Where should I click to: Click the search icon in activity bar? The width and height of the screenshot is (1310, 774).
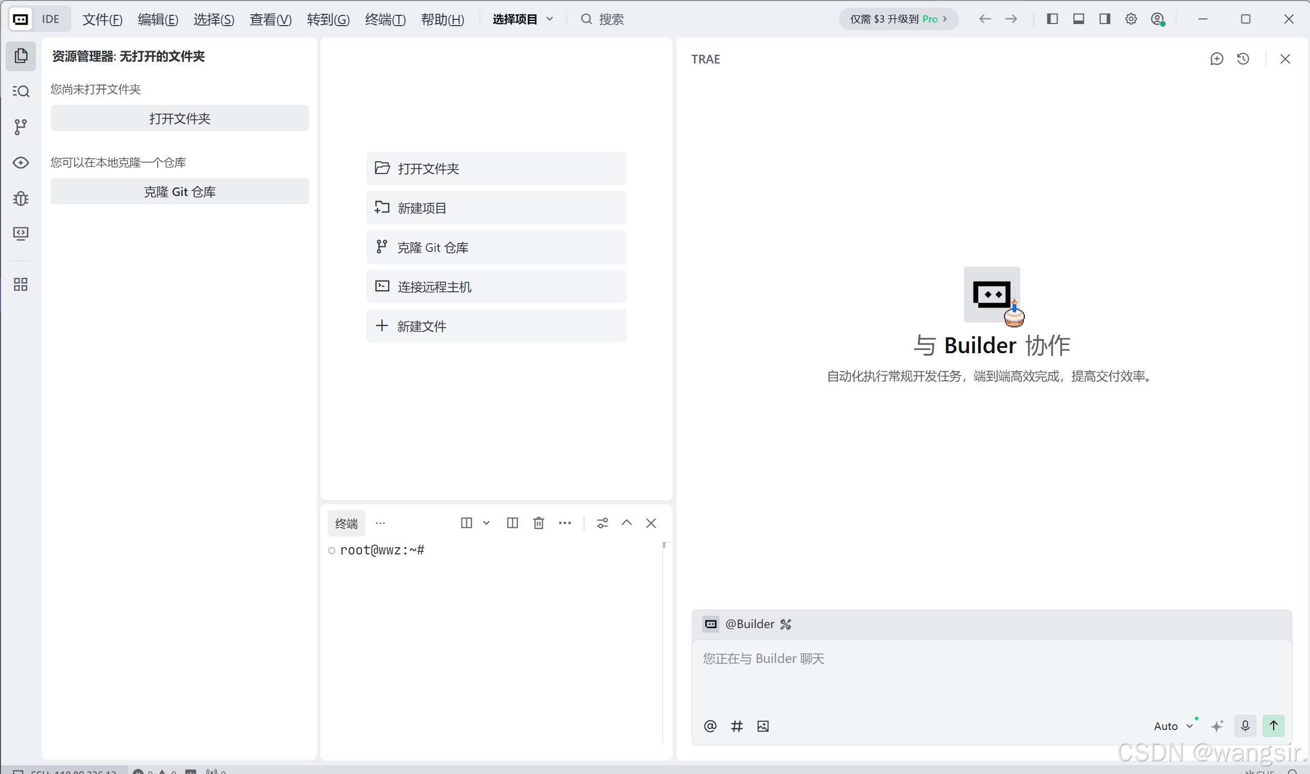tap(20, 91)
